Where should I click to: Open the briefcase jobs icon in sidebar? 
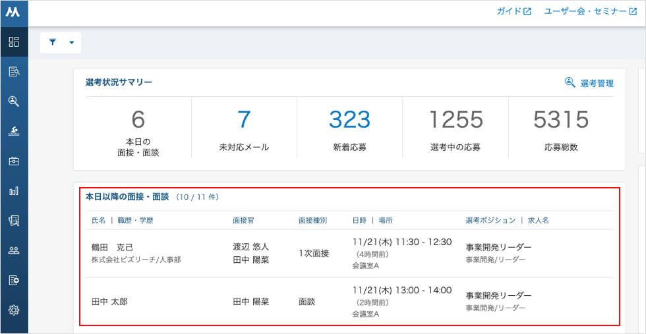[14, 161]
